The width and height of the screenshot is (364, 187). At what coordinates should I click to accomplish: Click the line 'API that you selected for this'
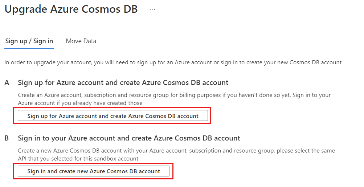point(78,159)
